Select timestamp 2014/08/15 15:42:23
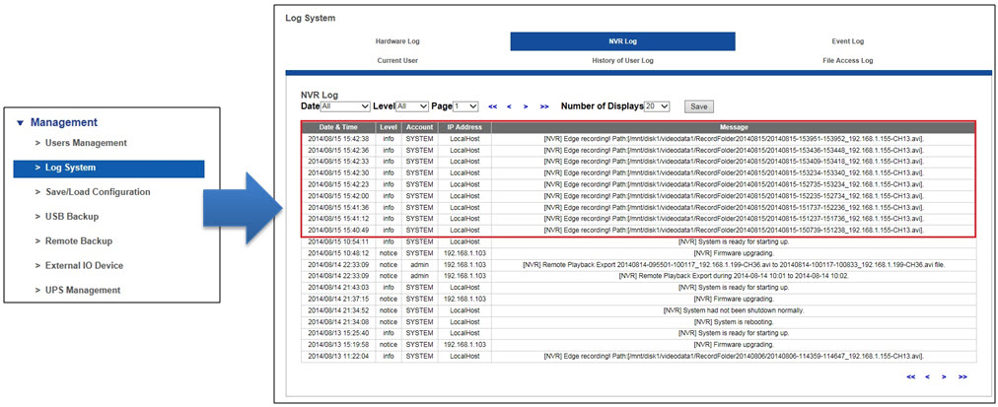 coord(338,184)
